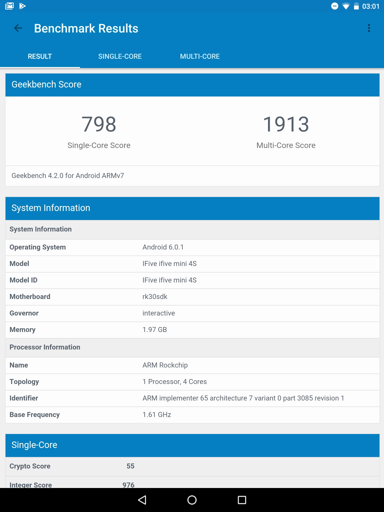Tap the Identifier row value
384x512 pixels.
[243, 398]
